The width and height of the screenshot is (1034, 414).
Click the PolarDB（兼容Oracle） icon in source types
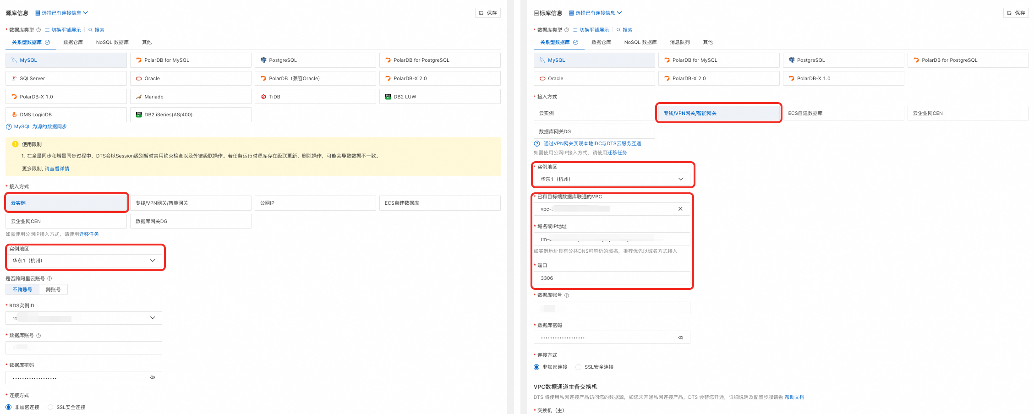[x=263, y=78]
